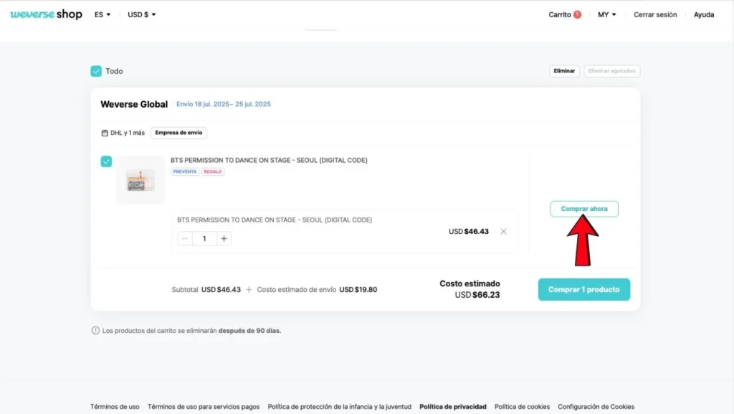
Task: Open the BTS PERMISSION TO DANCE product title link
Action: coord(269,160)
